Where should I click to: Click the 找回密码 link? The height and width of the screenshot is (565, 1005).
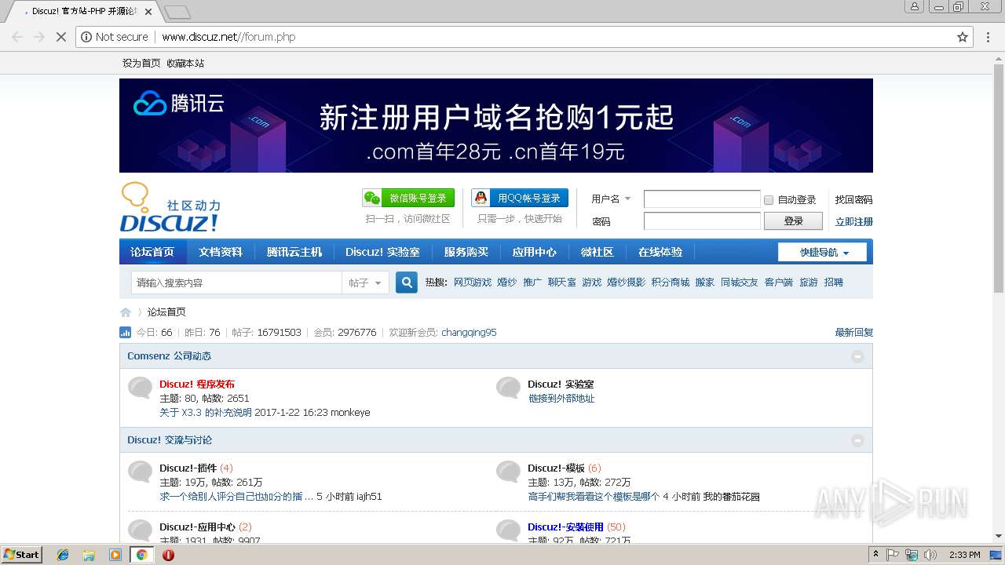854,200
